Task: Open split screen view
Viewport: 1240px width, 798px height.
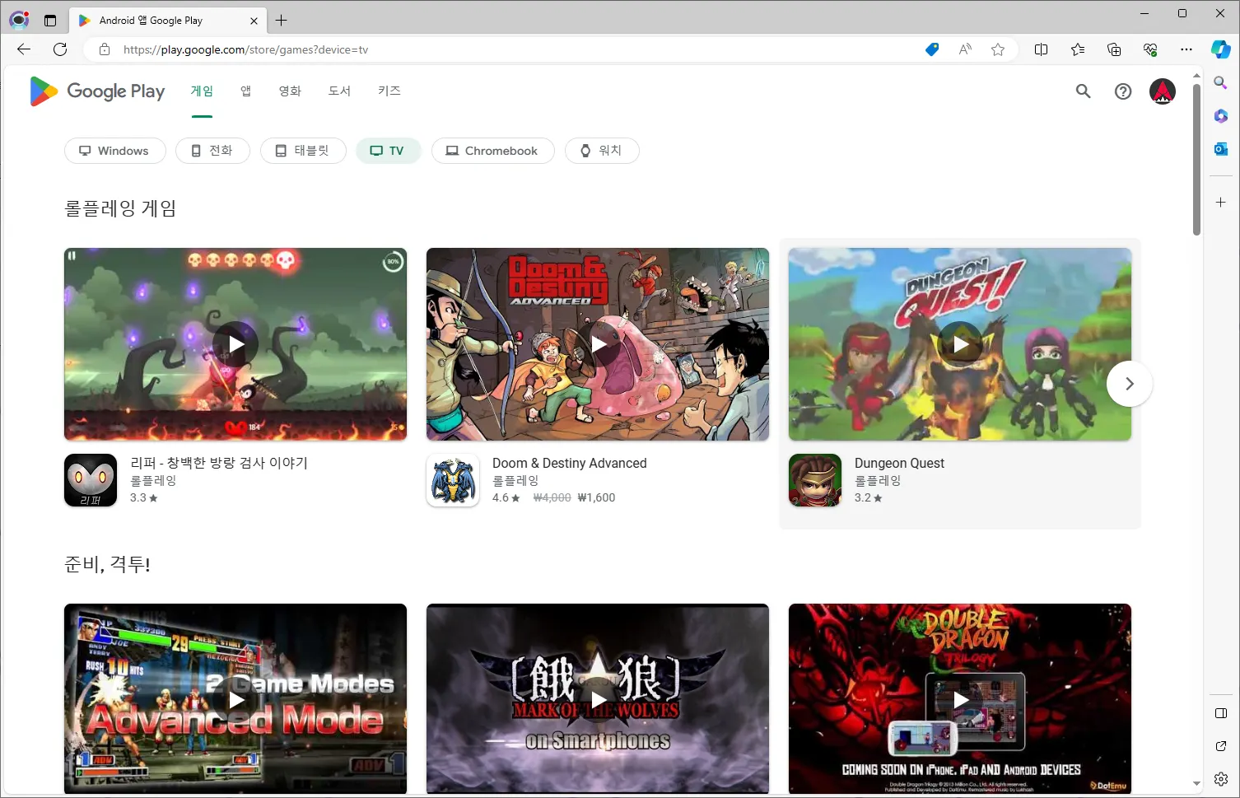Action: [1041, 49]
